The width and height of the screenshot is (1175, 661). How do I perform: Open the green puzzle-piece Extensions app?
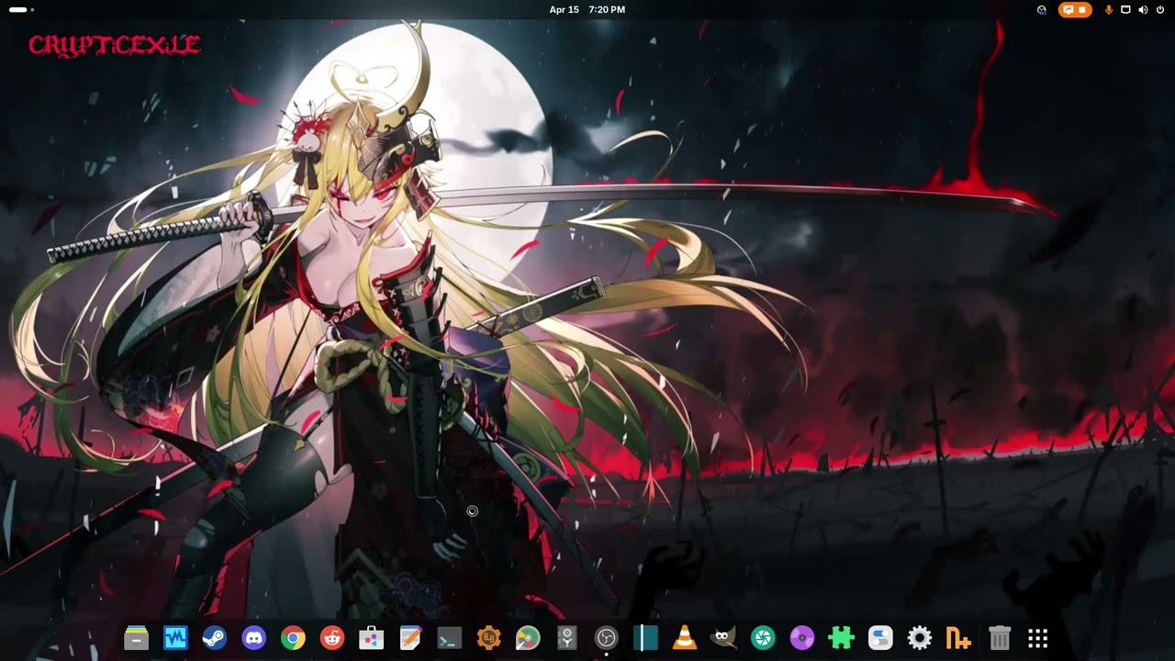(841, 638)
